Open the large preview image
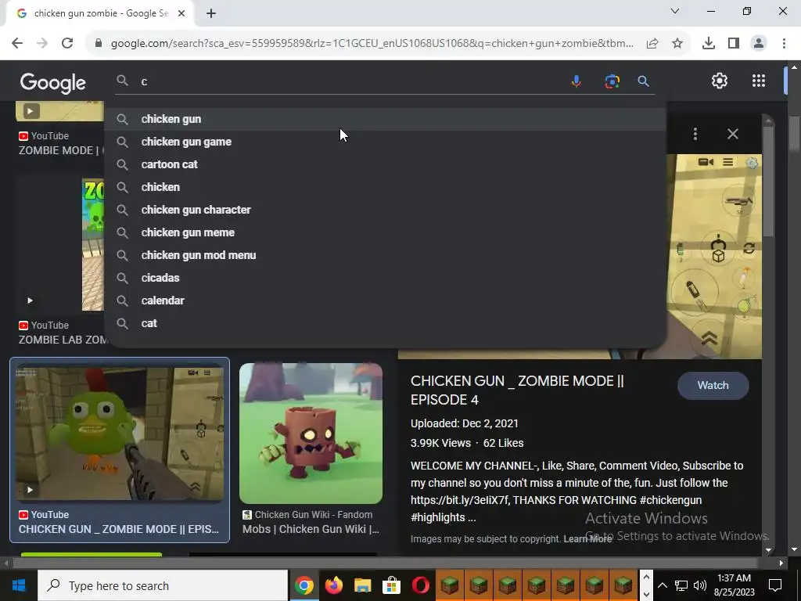801x601 pixels. pyautogui.click(x=714, y=256)
